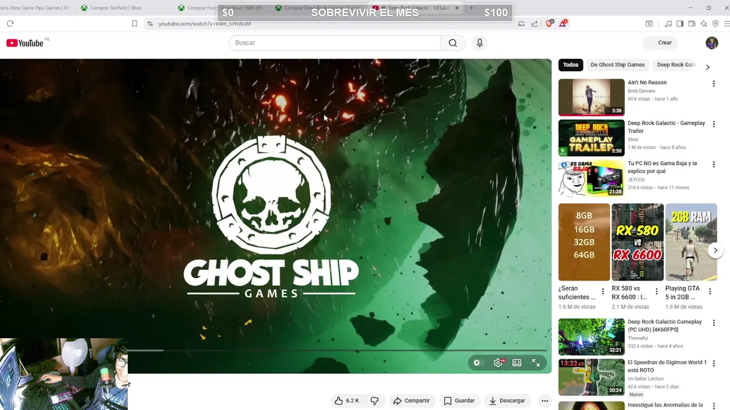Viewport: 730px width, 410px height.
Task: Click the bookmark icon beside address bar
Action: 135,23
